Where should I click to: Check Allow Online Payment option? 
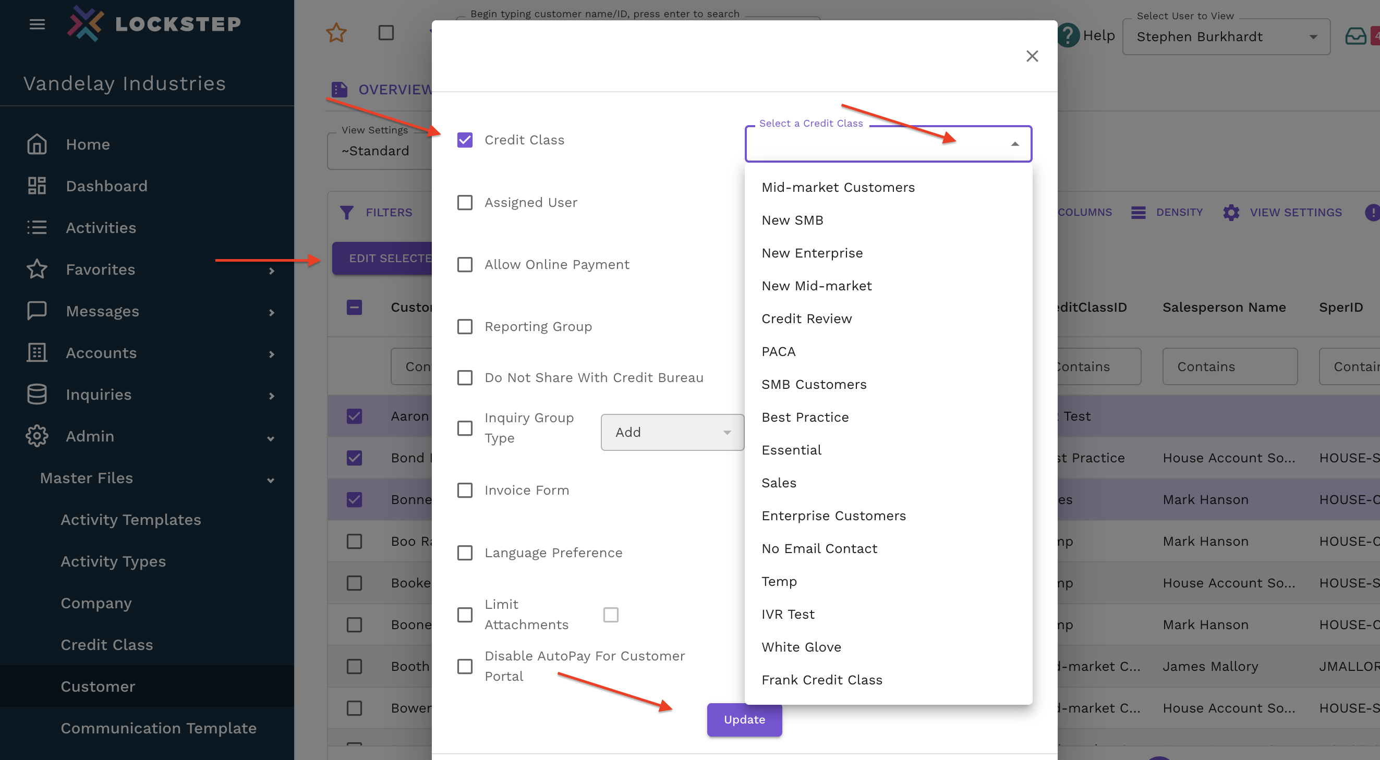tap(465, 265)
